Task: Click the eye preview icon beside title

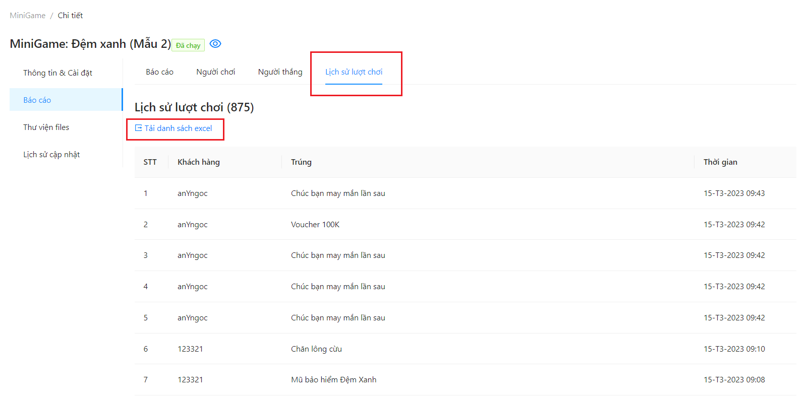Action: point(215,44)
